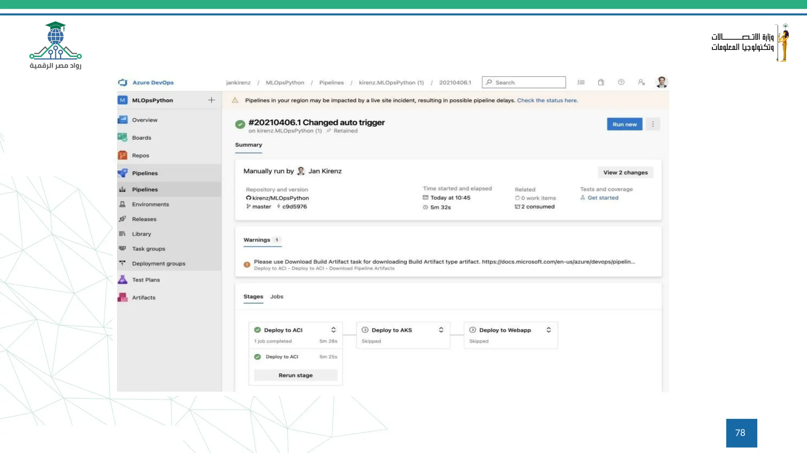
Task: Click the Search input field
Action: pos(528,82)
